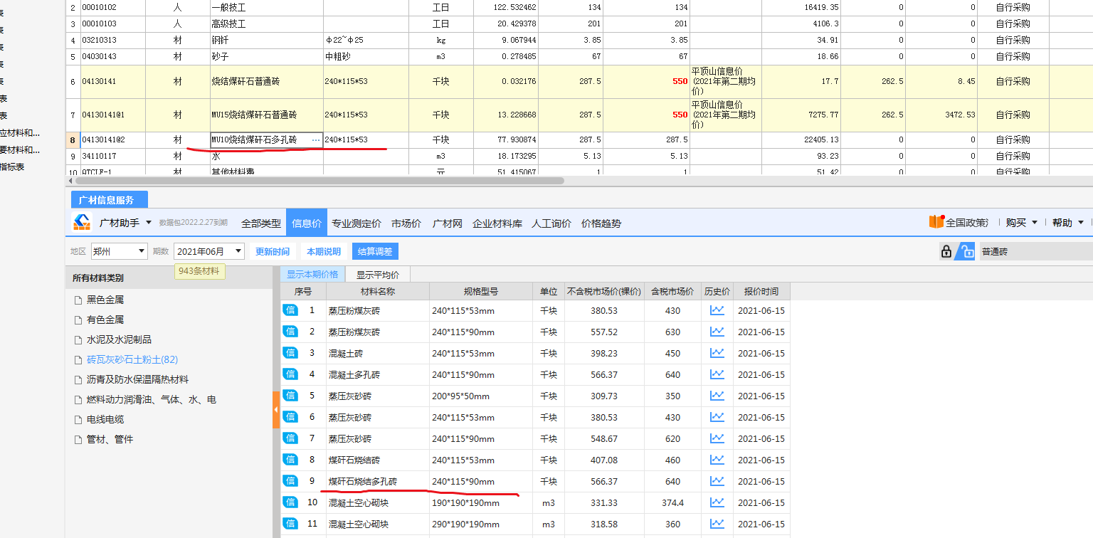Image resolution: width=1093 pixels, height=538 pixels.
Task: Switch to the 全部类型 tab
Action: pos(260,223)
